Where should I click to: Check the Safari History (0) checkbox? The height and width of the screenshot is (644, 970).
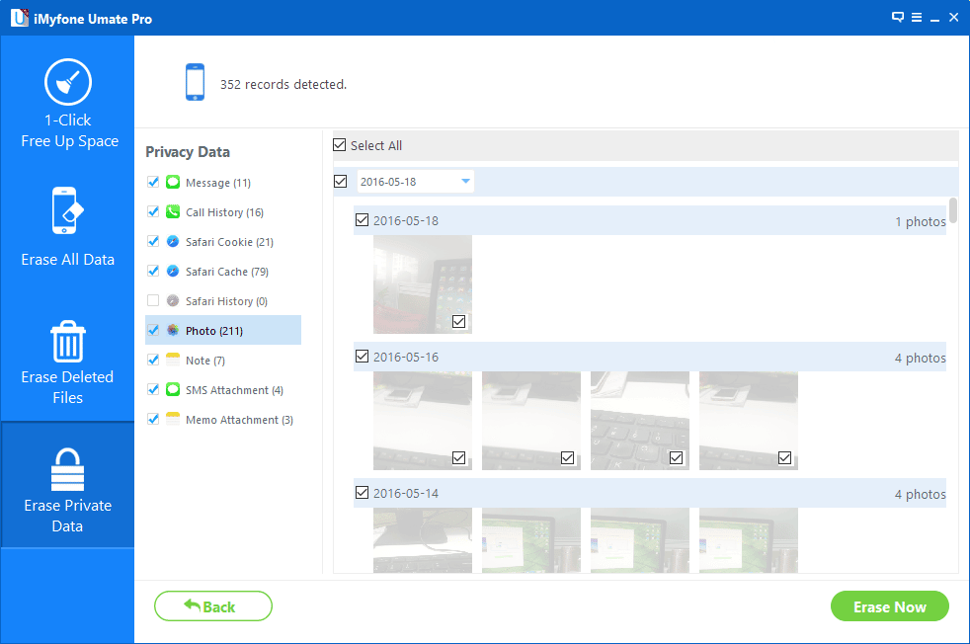click(153, 300)
